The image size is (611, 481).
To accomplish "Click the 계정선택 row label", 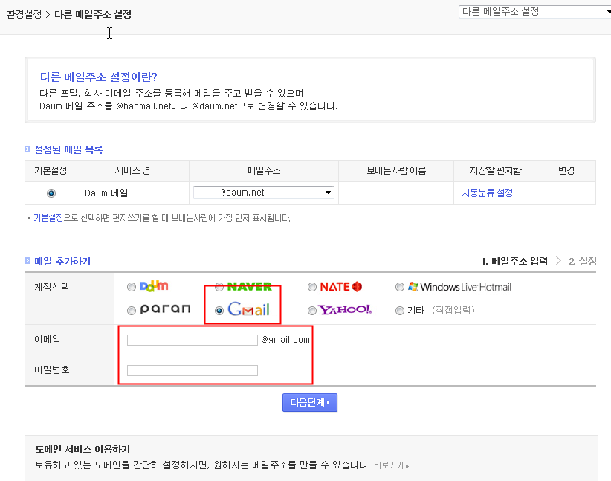I will (x=52, y=288).
